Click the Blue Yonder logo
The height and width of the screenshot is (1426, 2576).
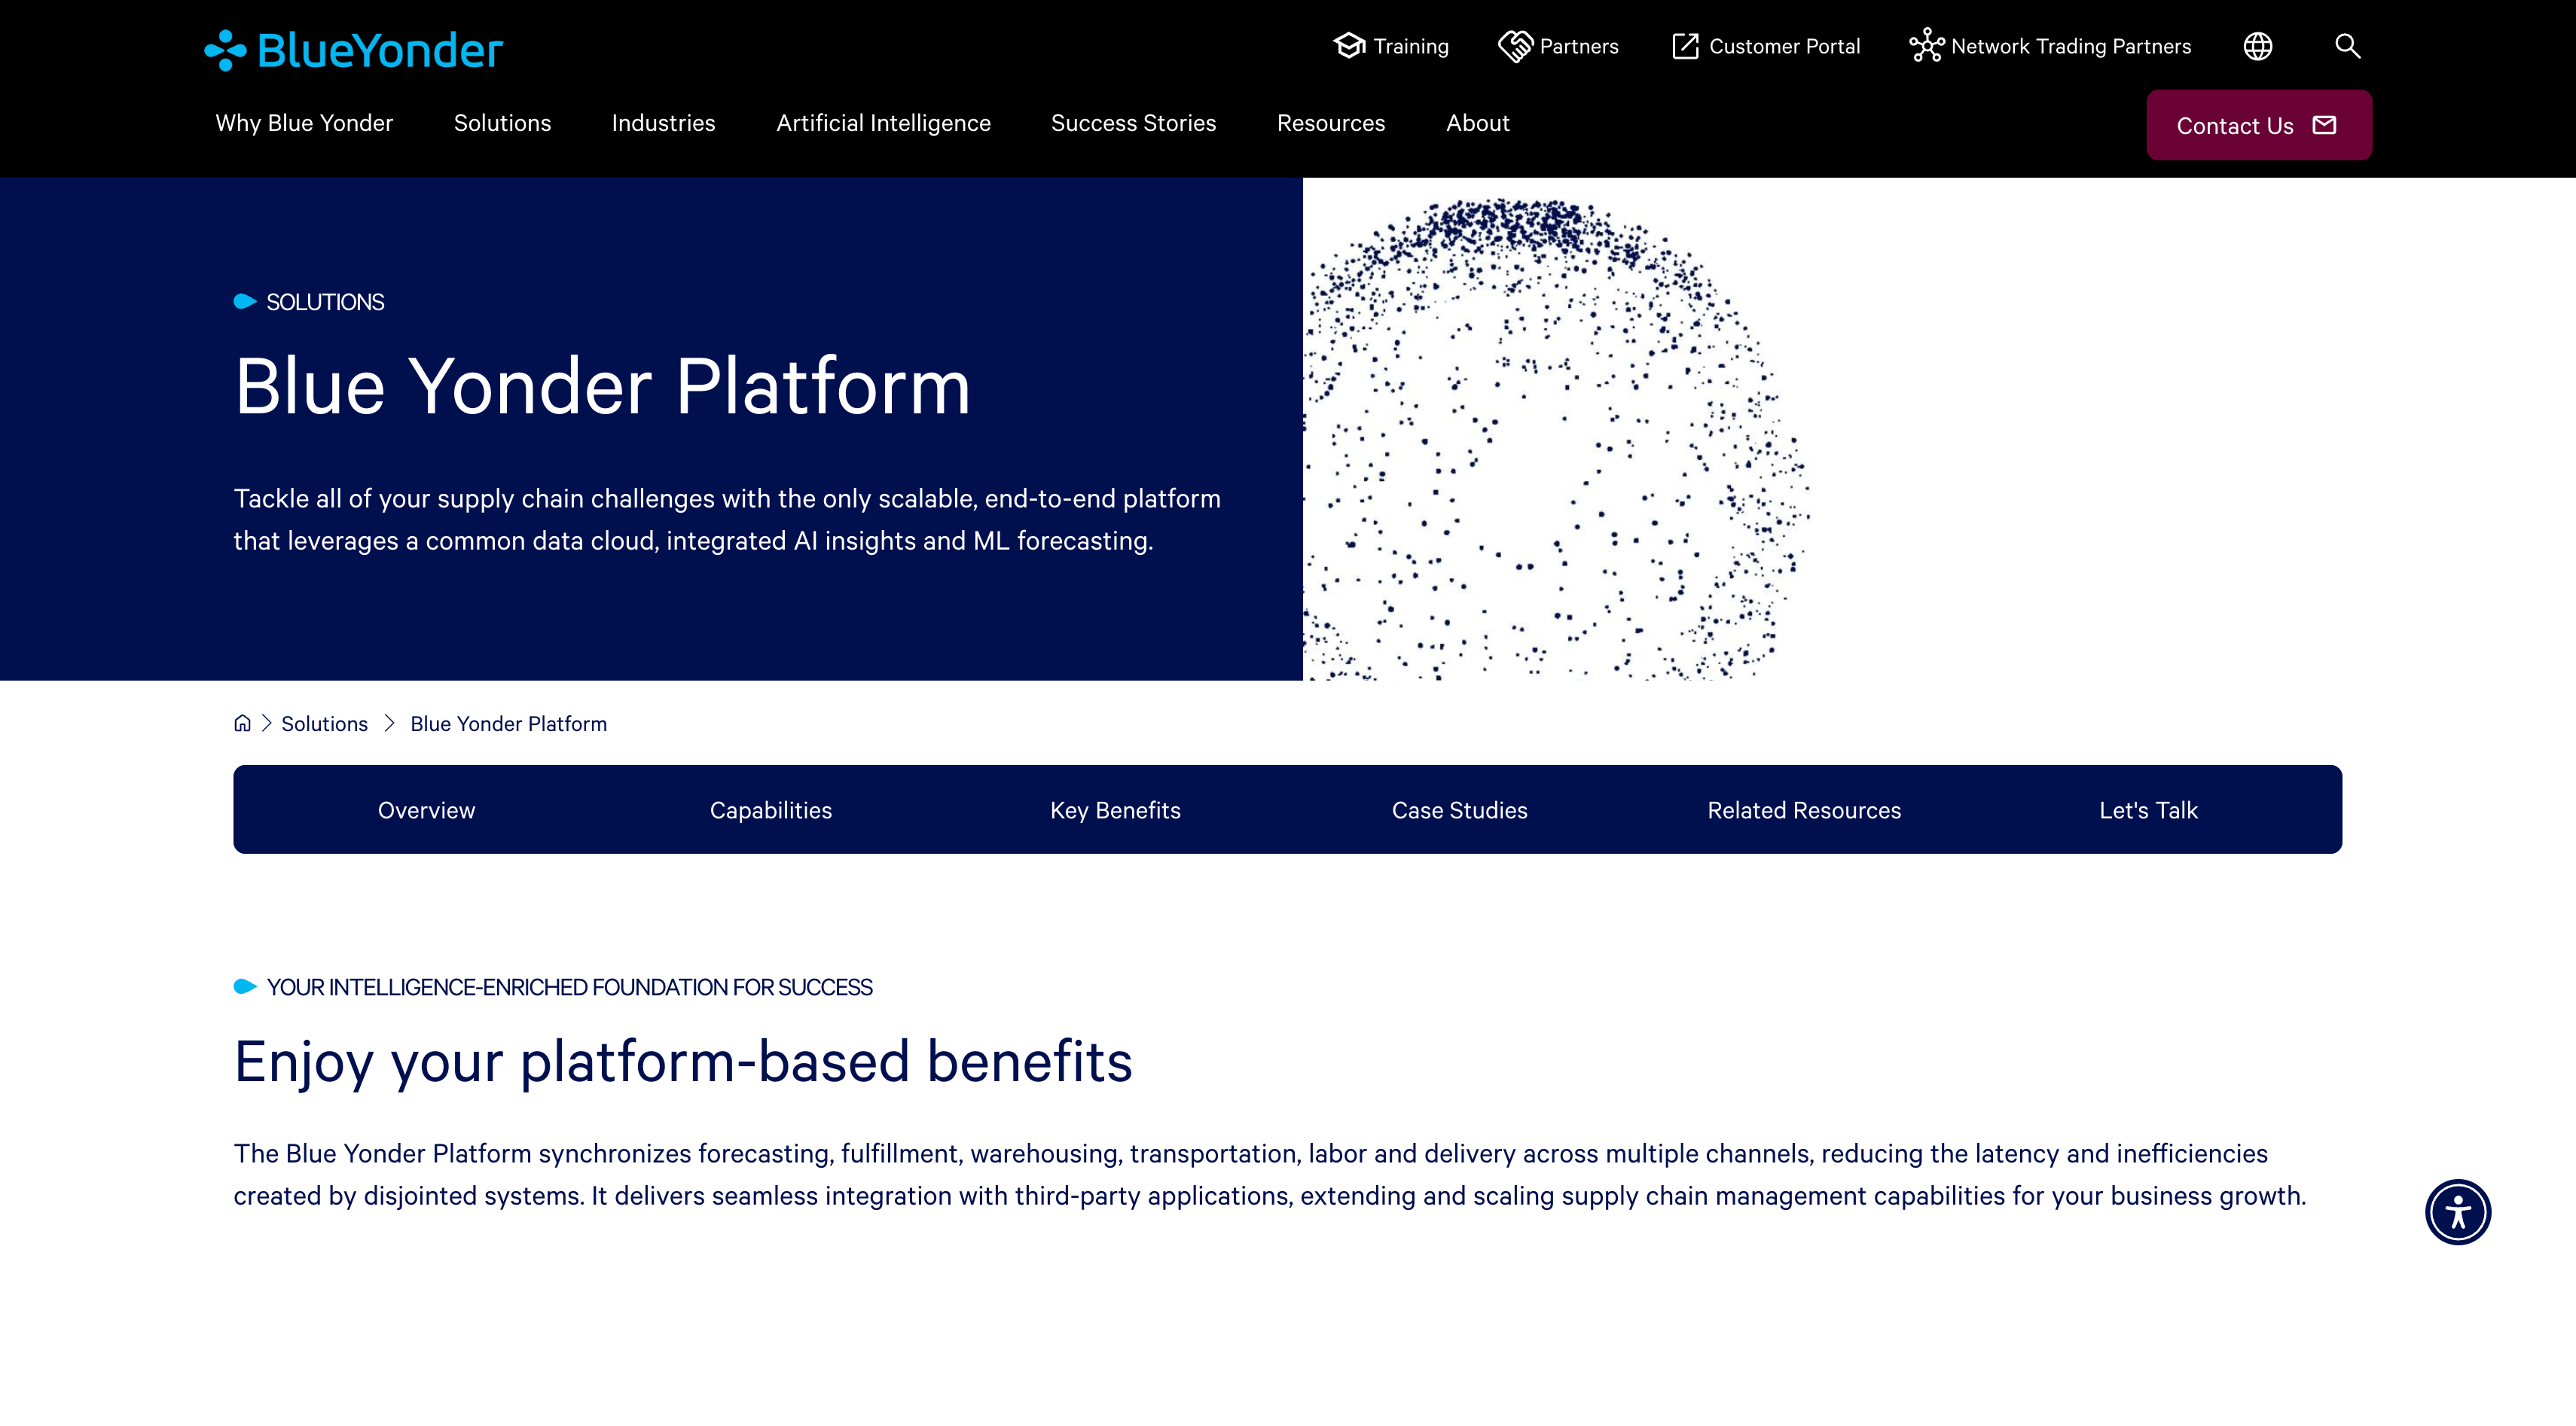(353, 50)
